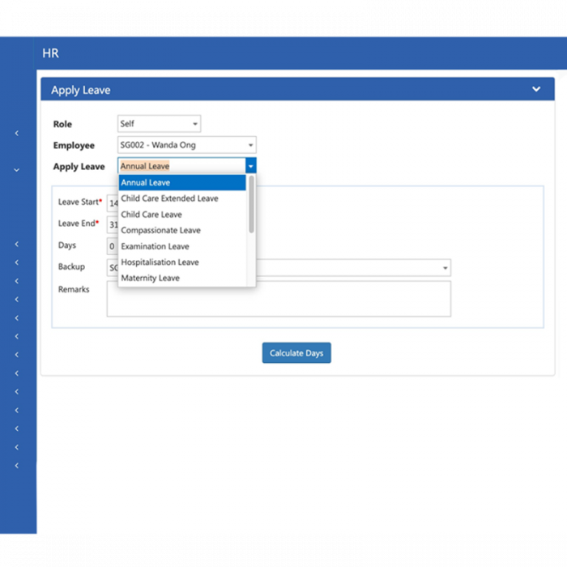Click the Annual Leave text in combo box
567x567 pixels.
click(145, 166)
